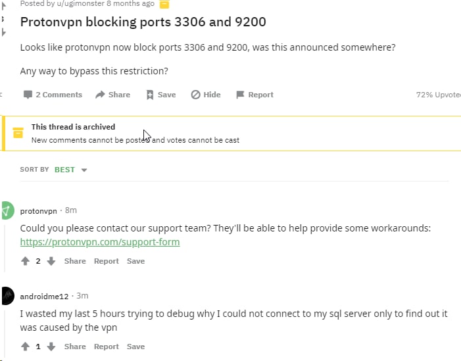Share the protonvpn comment
The image size is (461, 361).
pyautogui.click(x=75, y=261)
